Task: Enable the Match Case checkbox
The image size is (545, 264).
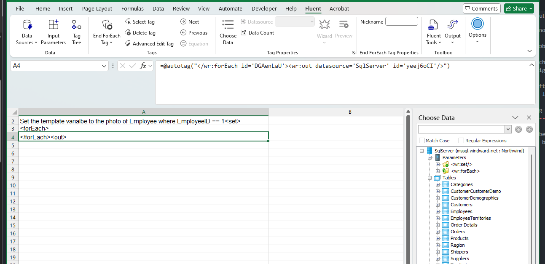Action: 422,141
